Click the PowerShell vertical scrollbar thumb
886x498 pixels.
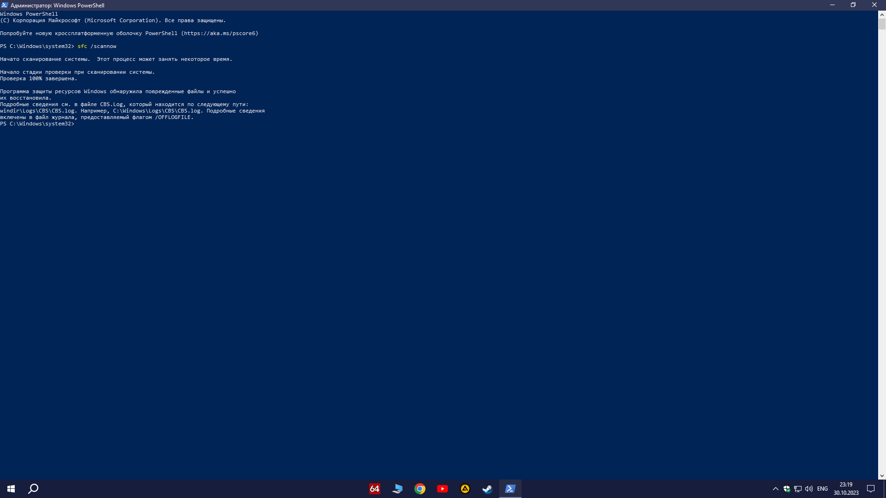pos(882,24)
